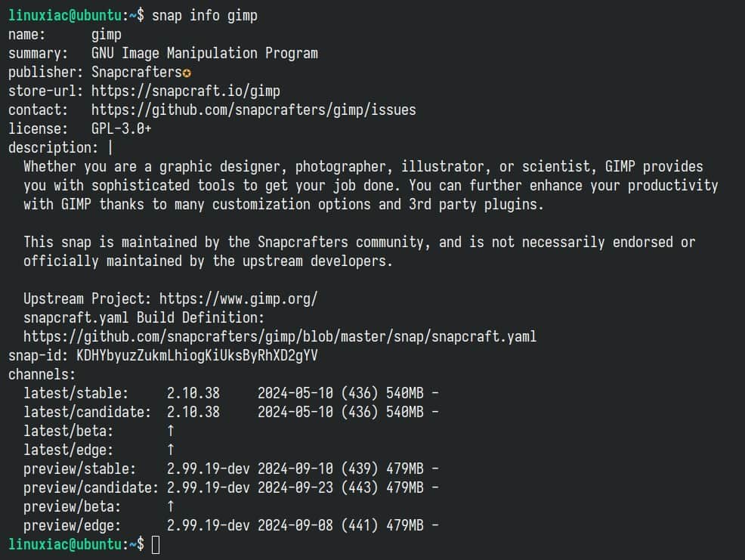745x560 pixels.
Task: Open the store-url https://snapcraft.io/gimp link
Action: pyautogui.click(x=186, y=91)
